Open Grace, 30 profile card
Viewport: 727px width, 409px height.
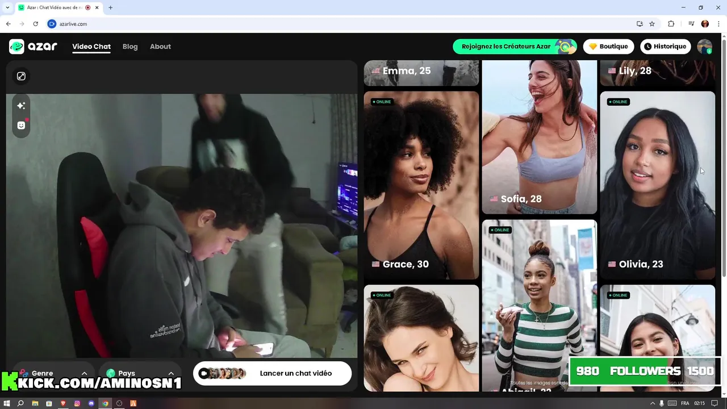[421, 185]
